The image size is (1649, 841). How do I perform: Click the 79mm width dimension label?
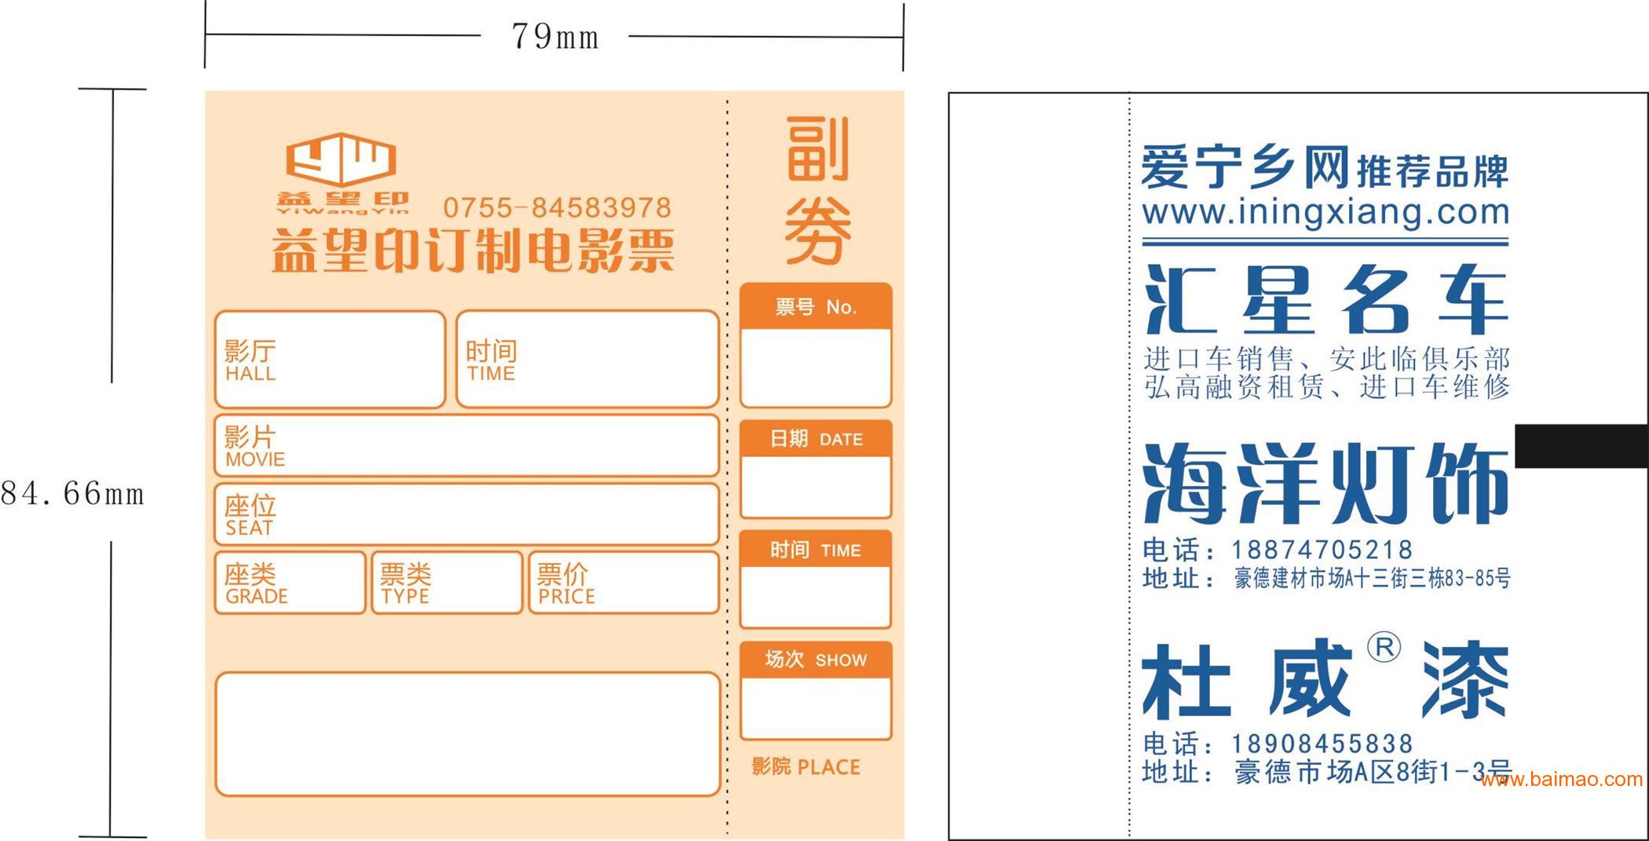point(555,37)
